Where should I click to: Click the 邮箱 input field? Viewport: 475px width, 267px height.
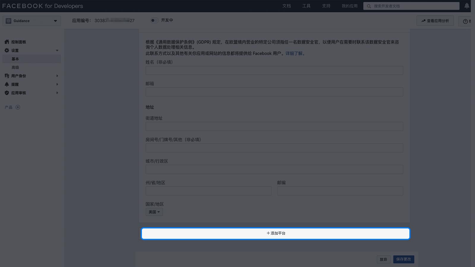coord(274,92)
